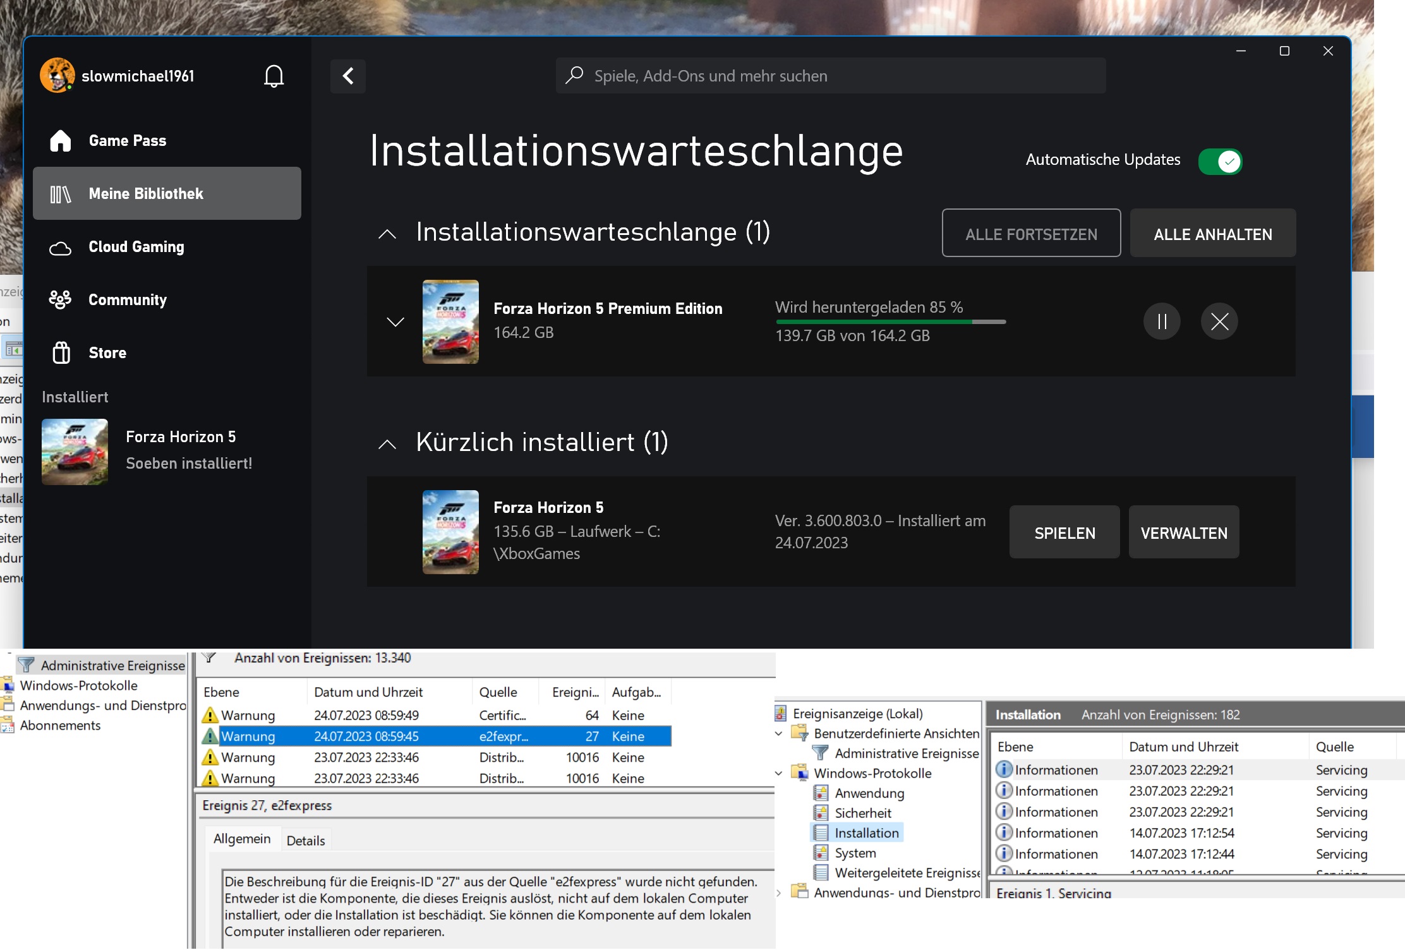Open Game Pass home icon

pos(61,141)
